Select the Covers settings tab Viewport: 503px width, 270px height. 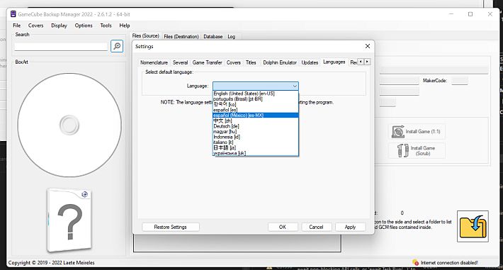(x=234, y=62)
